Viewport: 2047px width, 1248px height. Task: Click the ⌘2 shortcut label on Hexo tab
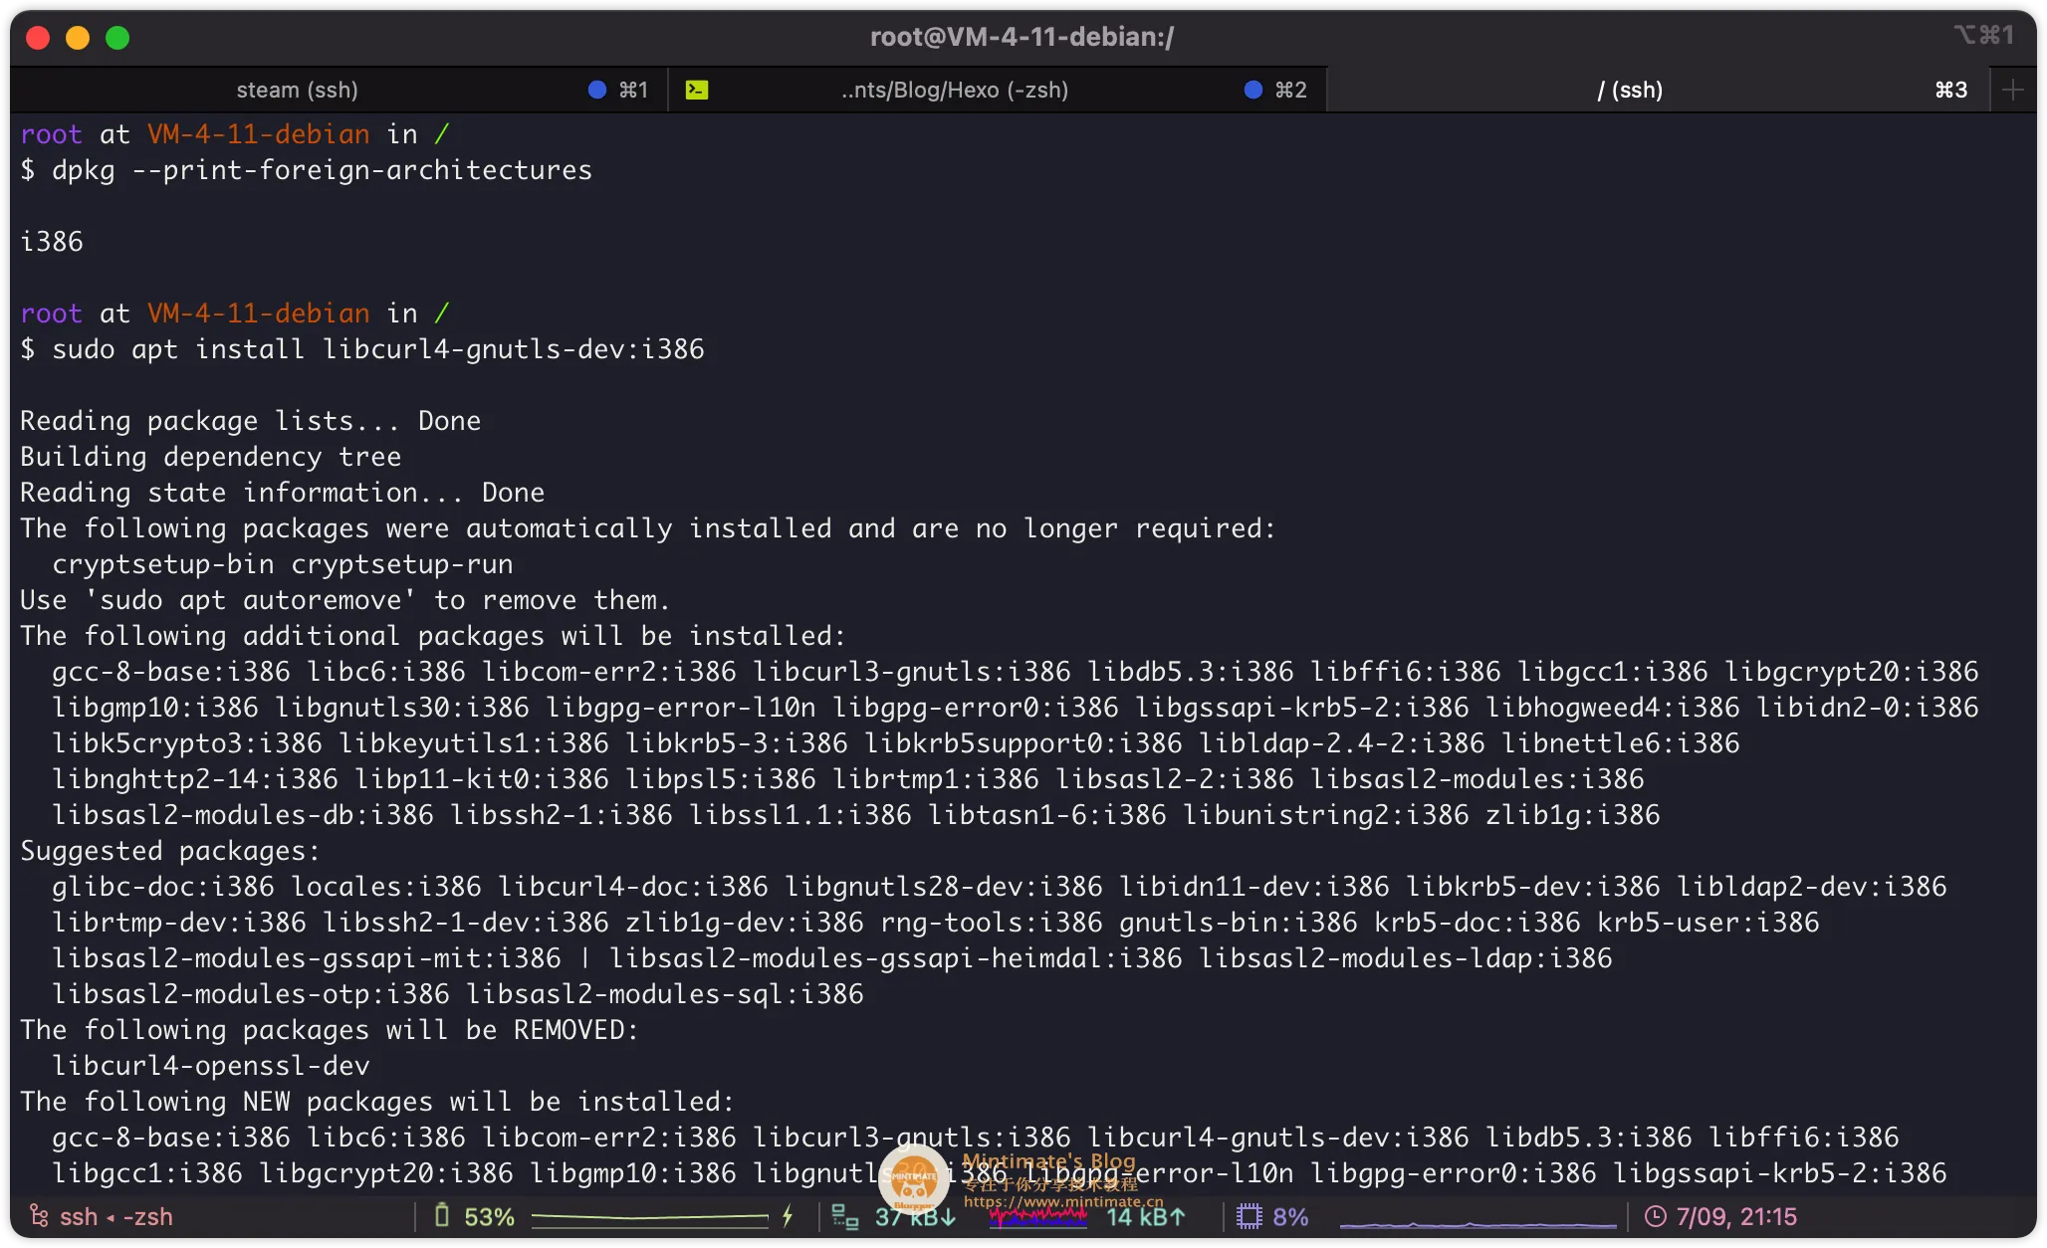pos(1290,90)
